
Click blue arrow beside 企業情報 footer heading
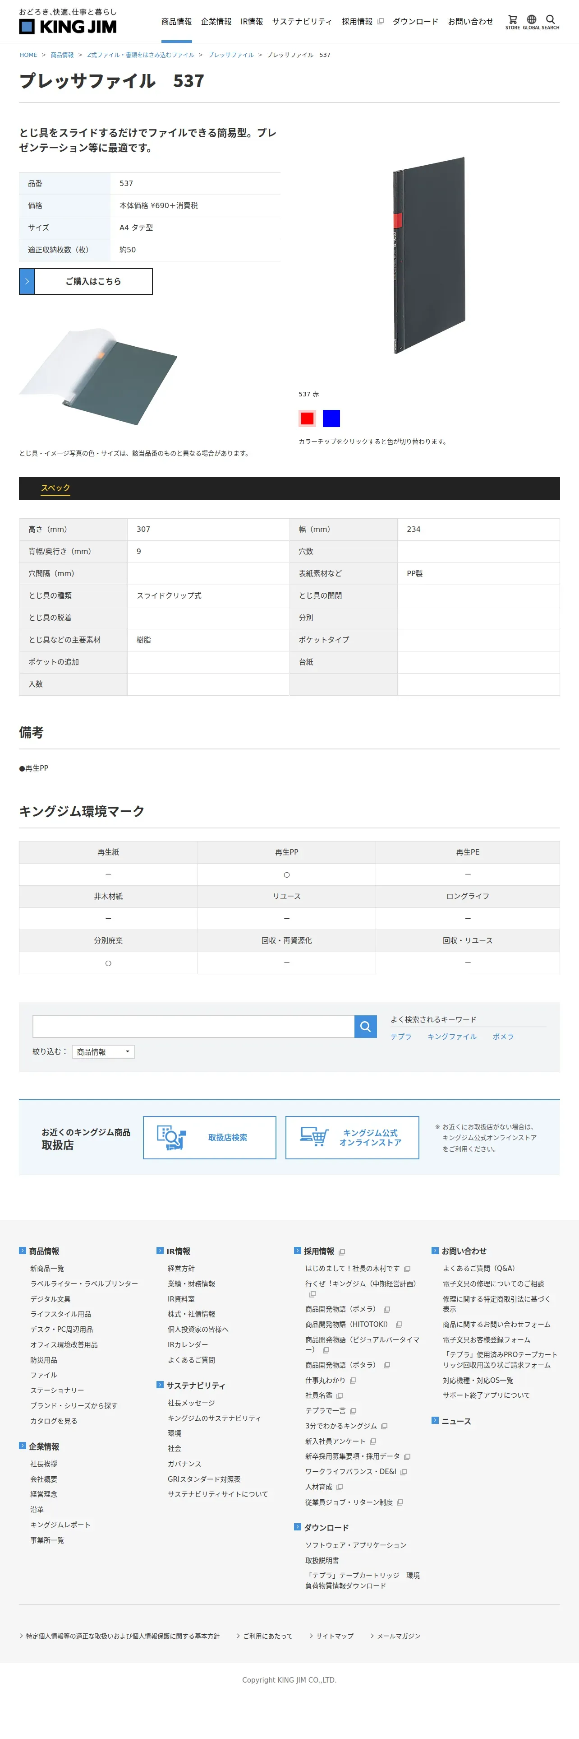click(x=22, y=1446)
